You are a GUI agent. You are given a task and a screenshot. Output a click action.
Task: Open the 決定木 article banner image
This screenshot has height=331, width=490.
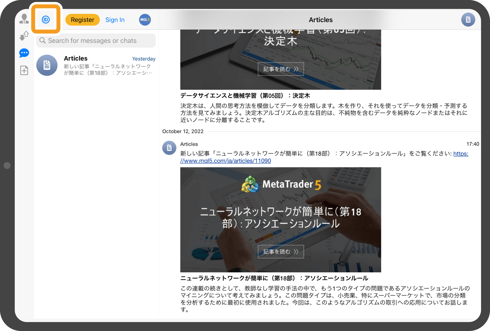pyautogui.click(x=281, y=59)
